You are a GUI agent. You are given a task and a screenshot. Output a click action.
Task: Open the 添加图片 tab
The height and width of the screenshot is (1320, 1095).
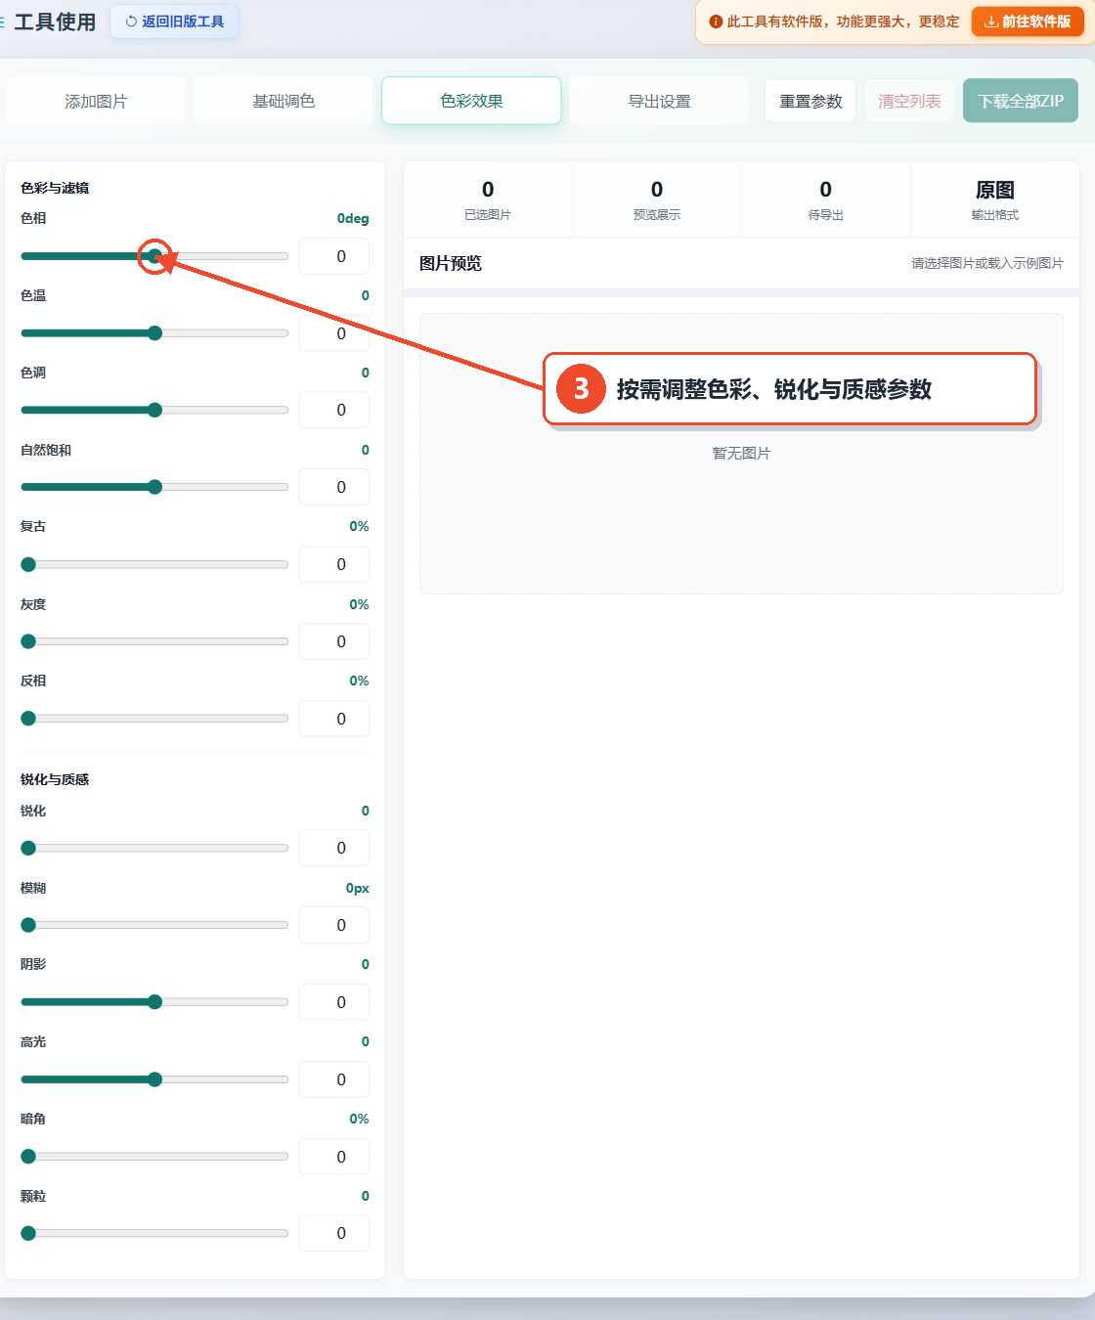(x=96, y=101)
